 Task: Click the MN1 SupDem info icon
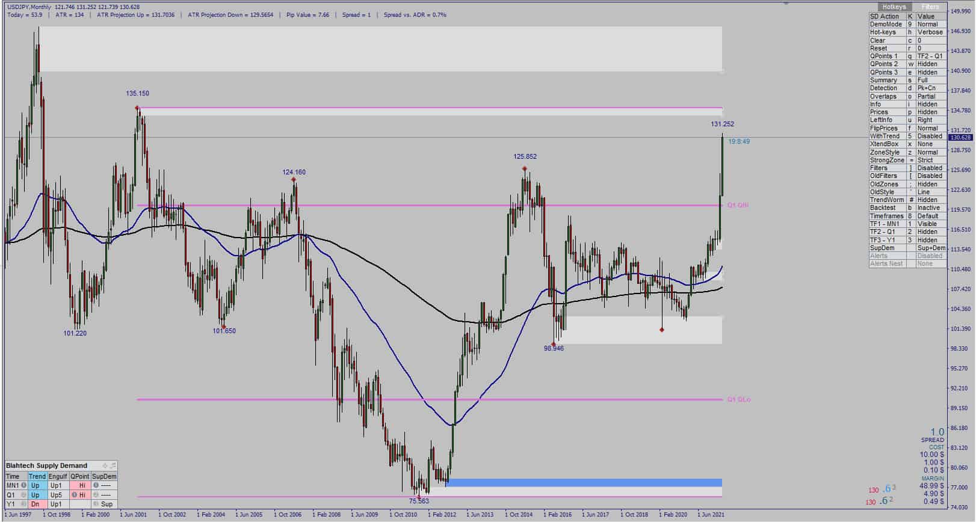[96, 485]
